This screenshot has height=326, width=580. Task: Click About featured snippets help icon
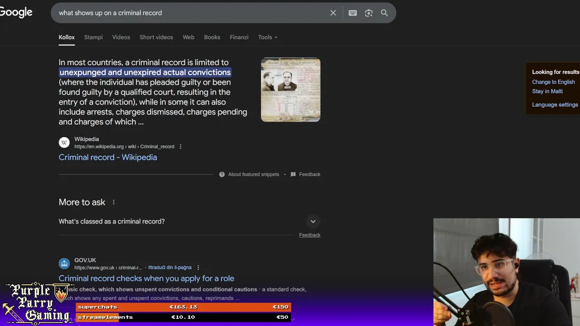click(x=222, y=174)
